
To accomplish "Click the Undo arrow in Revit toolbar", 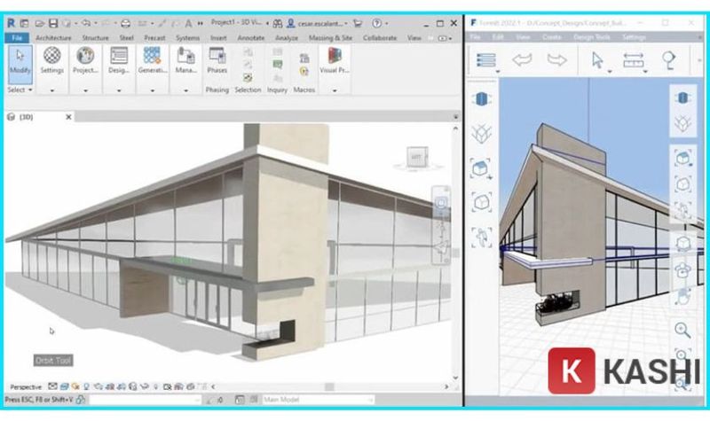I will [86, 23].
